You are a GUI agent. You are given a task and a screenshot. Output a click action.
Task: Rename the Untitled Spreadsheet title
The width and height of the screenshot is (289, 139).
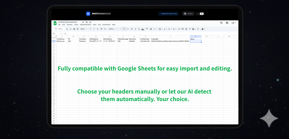click(x=67, y=22)
